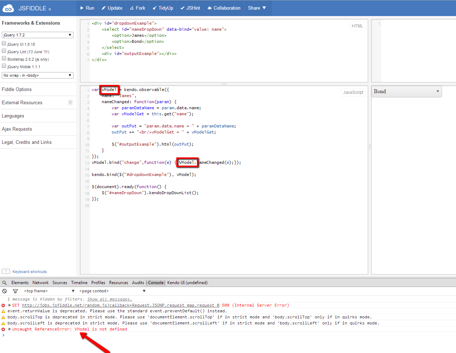Viewport: 456px width, 353px height.
Task: Switch to the Elements tab
Action: pos(20,283)
